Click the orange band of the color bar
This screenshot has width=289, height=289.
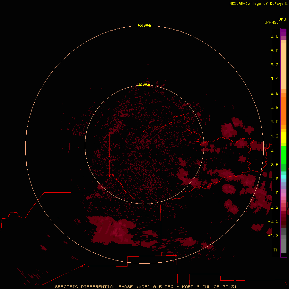click(x=284, y=110)
